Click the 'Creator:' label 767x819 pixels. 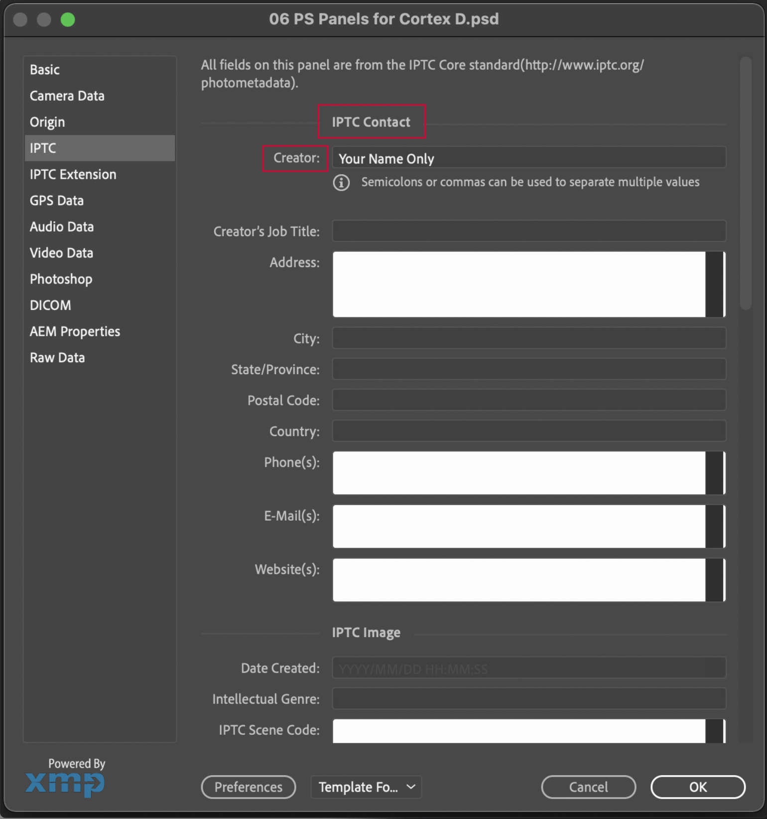296,158
